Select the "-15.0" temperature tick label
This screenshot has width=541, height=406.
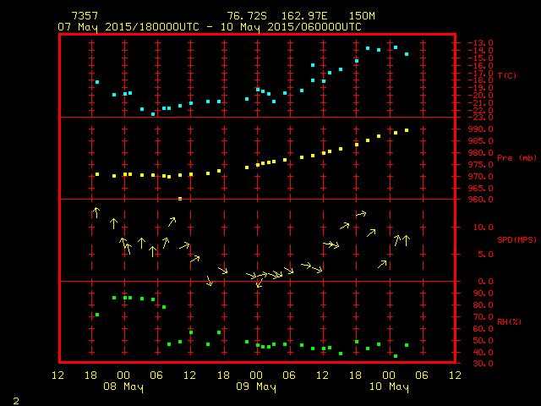click(x=481, y=58)
